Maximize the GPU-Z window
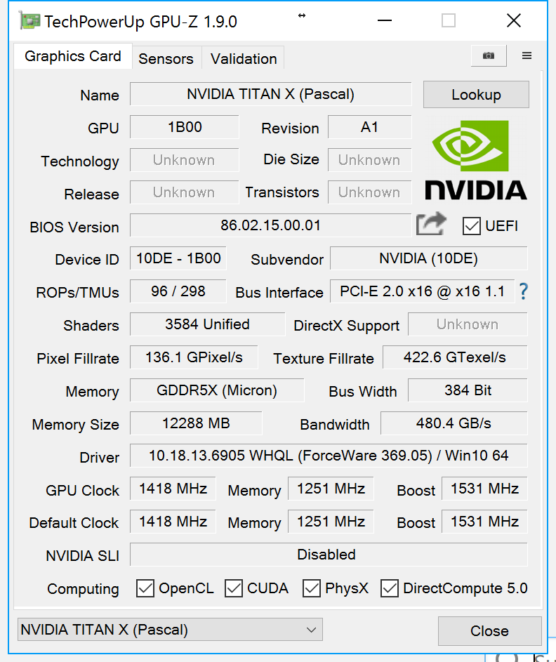The image size is (556, 662). tap(449, 21)
